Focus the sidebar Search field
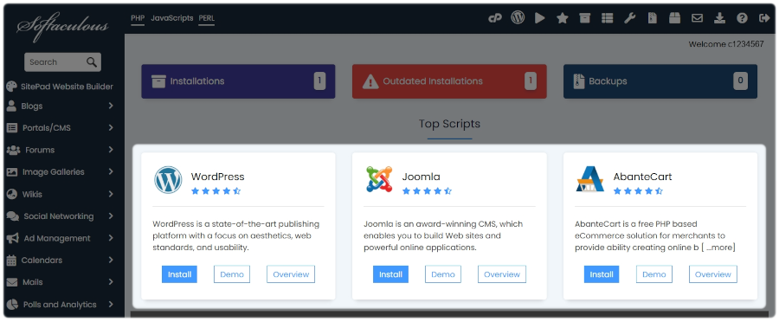779x322 pixels. pos(62,62)
